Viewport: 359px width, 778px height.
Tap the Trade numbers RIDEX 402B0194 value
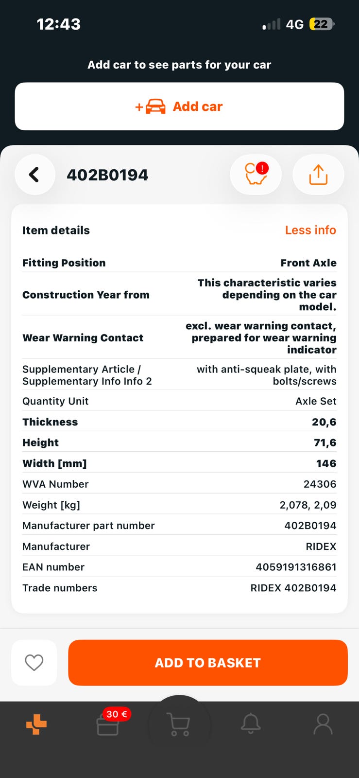coord(293,588)
